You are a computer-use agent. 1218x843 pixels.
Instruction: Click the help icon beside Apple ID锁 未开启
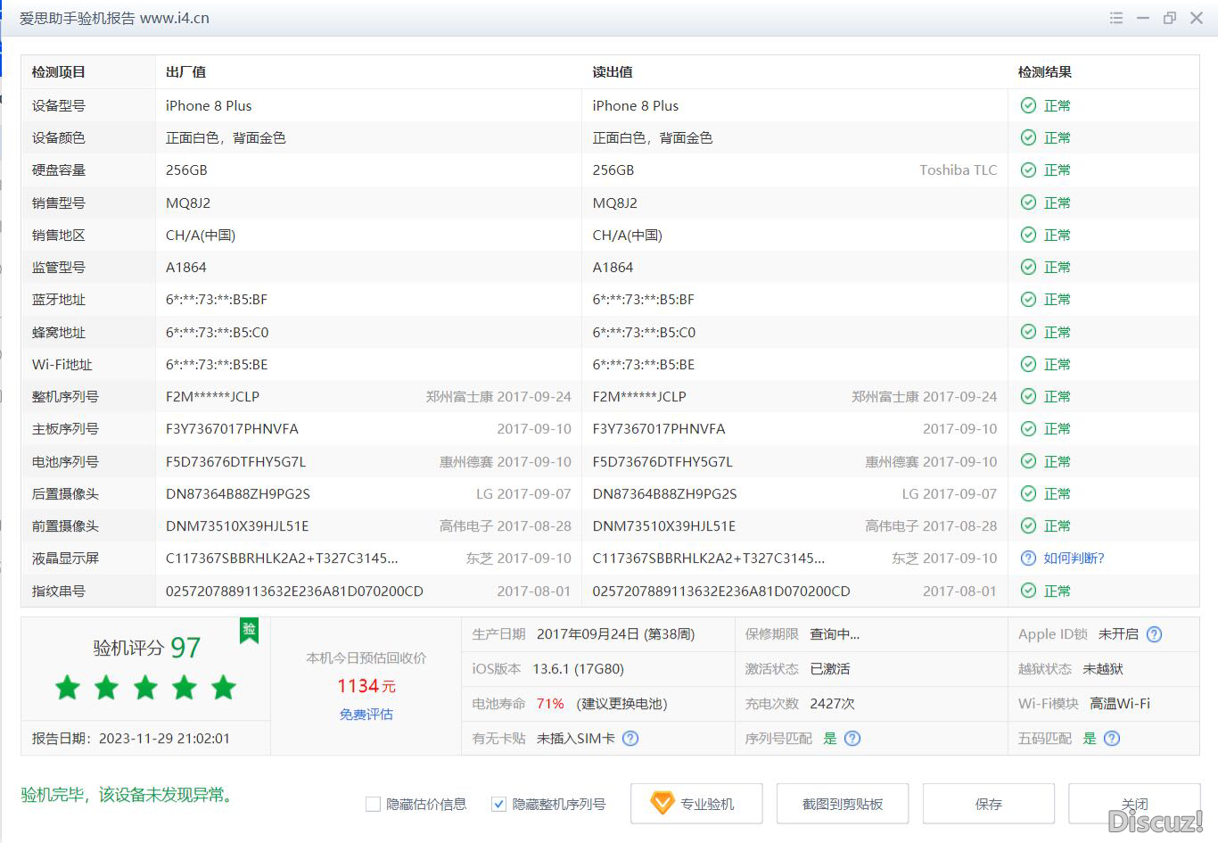tap(1154, 634)
